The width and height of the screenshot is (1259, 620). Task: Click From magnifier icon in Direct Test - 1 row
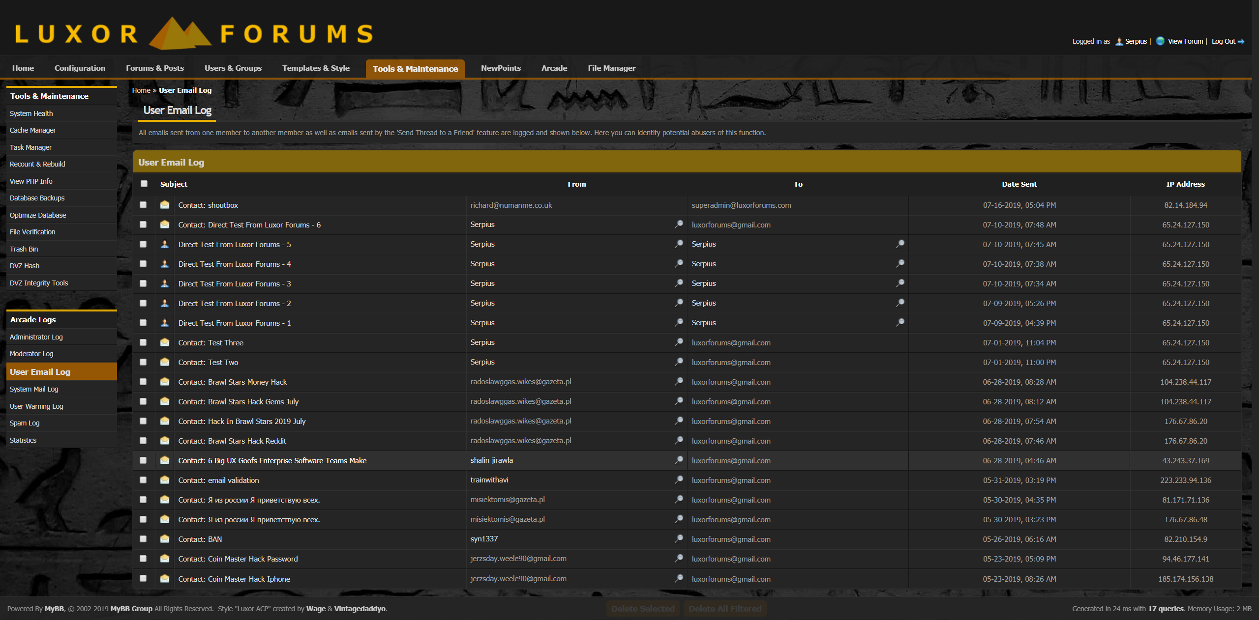[x=679, y=323]
